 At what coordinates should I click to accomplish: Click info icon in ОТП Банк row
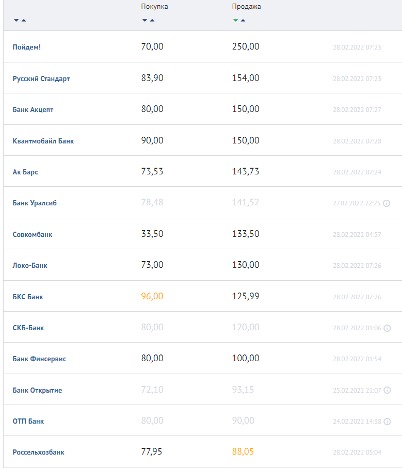tap(387, 422)
